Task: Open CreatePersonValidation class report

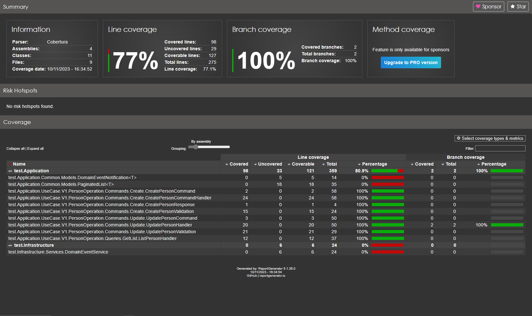Action: coord(101,211)
